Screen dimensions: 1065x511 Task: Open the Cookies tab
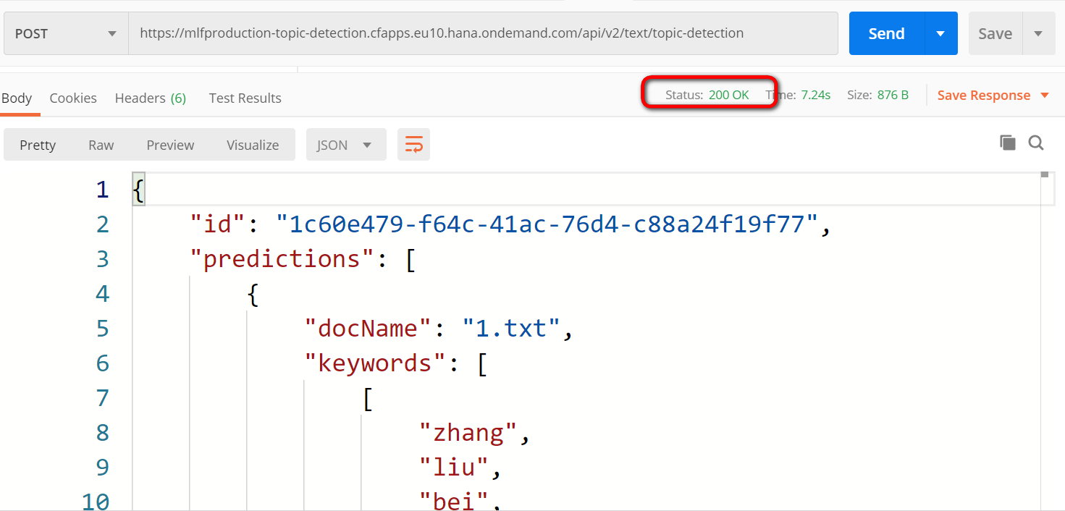point(73,98)
